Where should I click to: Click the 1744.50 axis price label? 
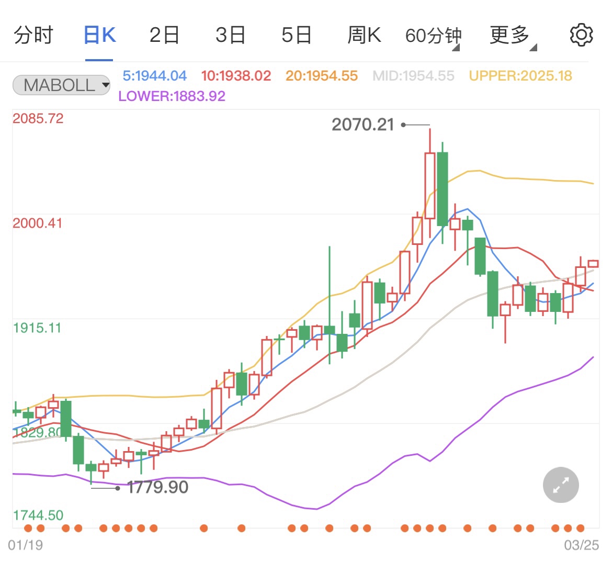tap(38, 515)
